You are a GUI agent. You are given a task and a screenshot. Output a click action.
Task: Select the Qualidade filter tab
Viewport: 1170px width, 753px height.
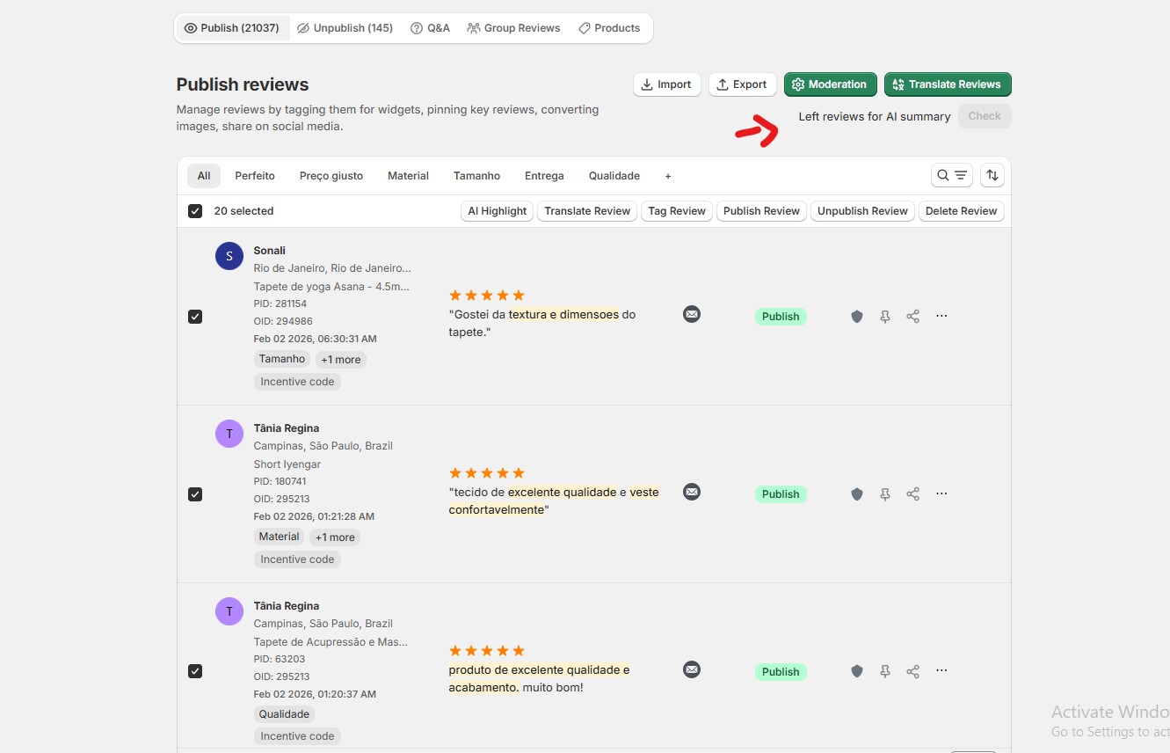[614, 176]
